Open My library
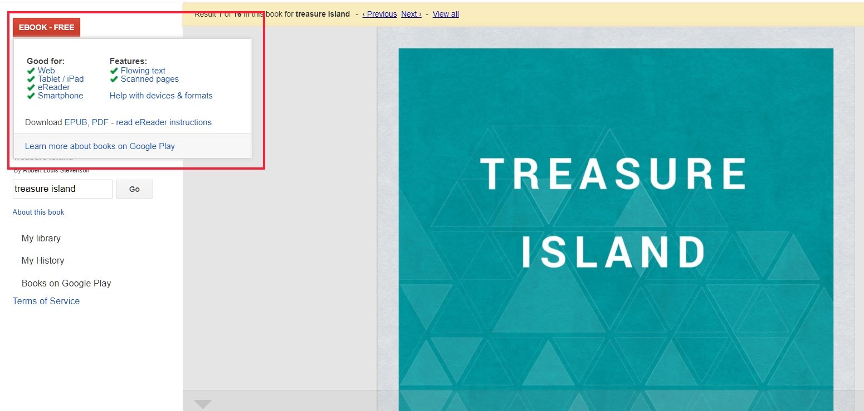This screenshot has width=864, height=411. 41,239
